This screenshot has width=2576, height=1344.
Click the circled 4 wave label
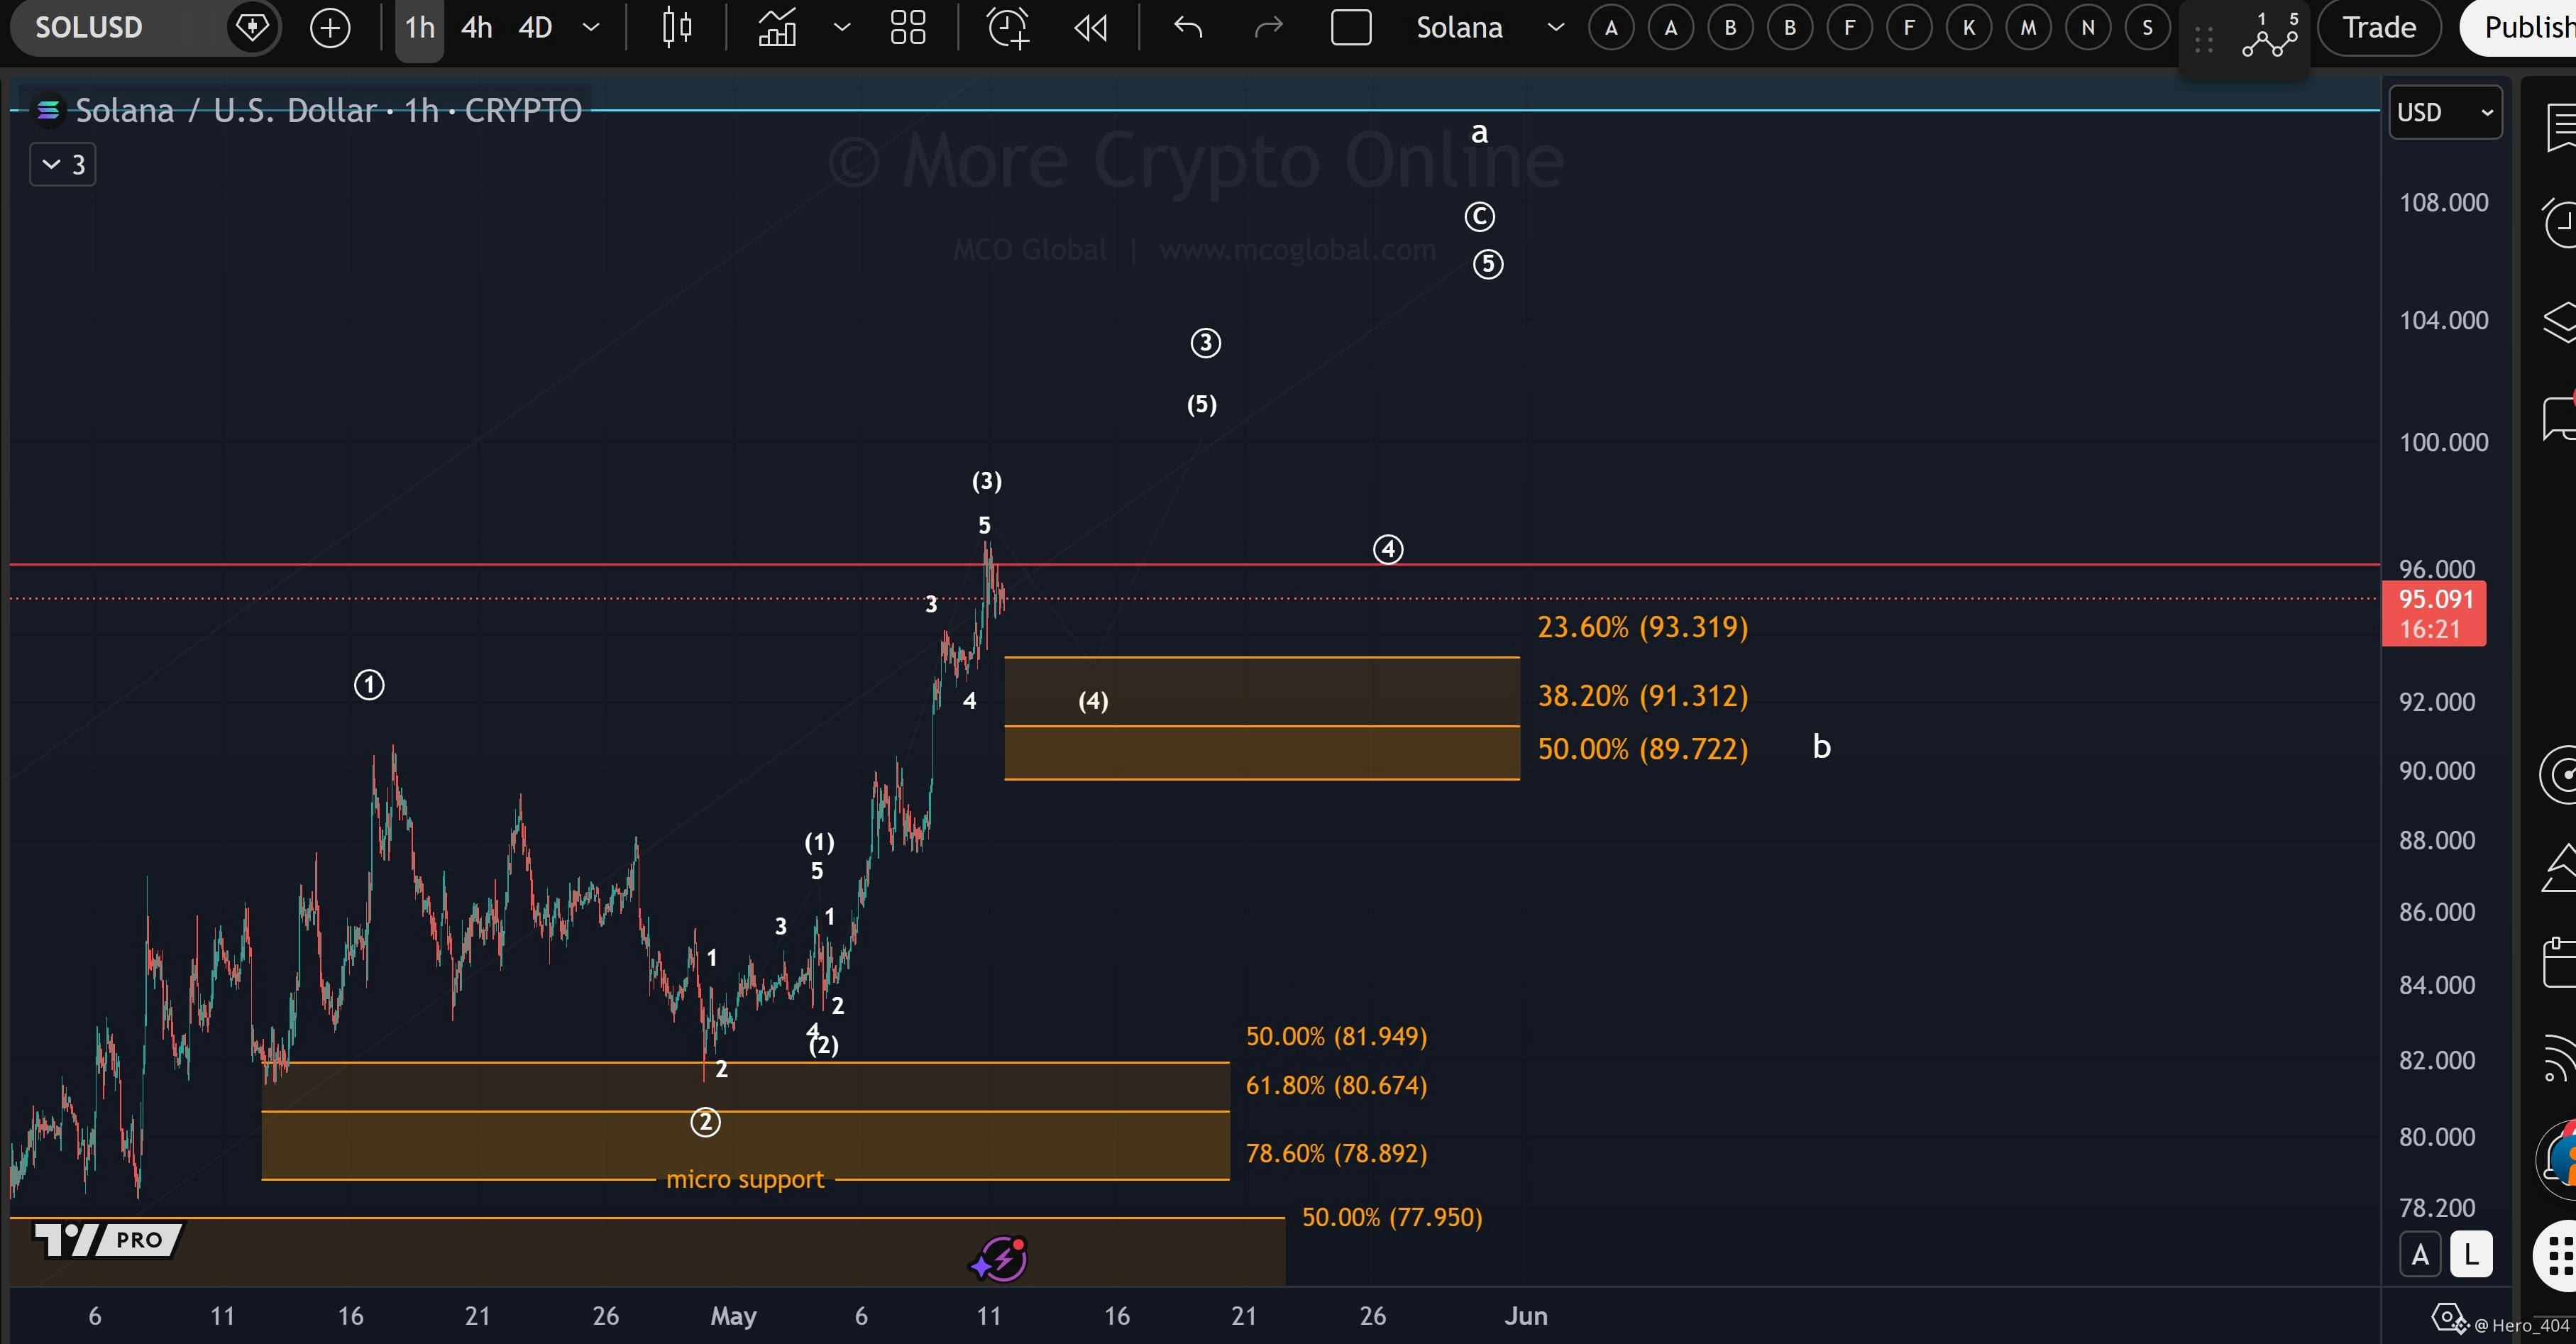click(1388, 549)
